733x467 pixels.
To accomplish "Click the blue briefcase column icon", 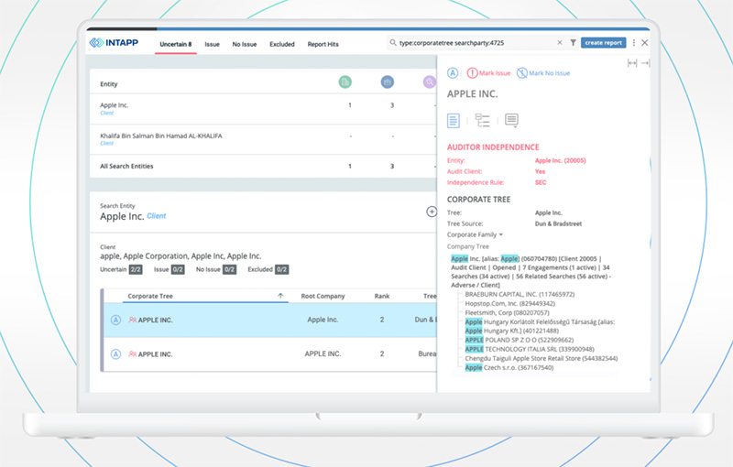I will (387, 82).
